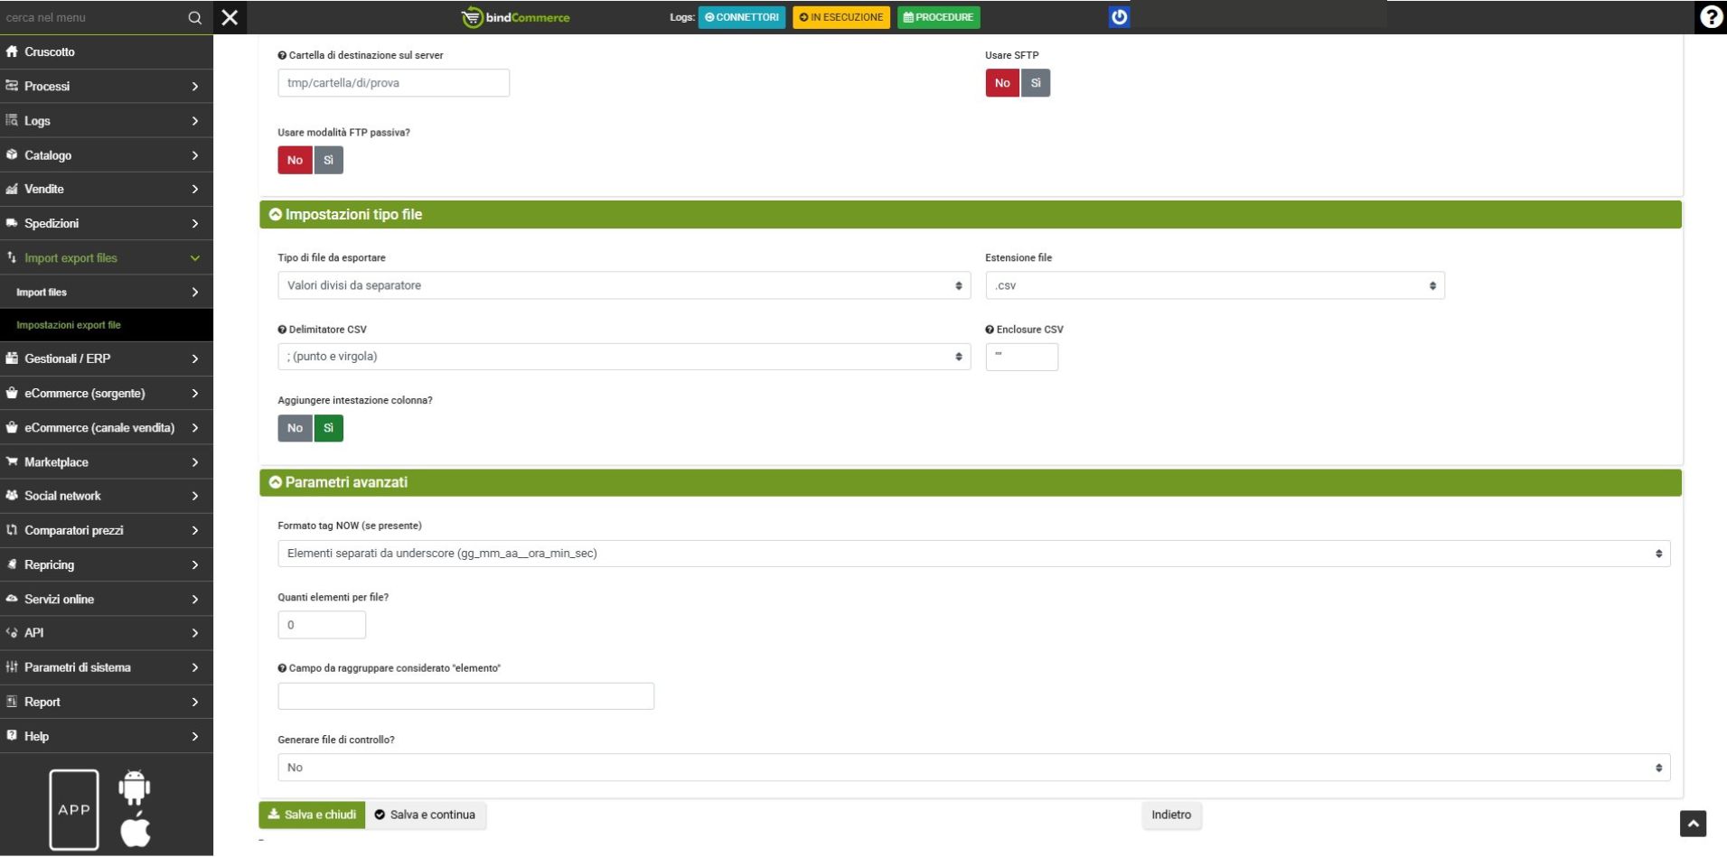Click the Android app icon
Screen dimensions: 1727x857
coord(135,787)
